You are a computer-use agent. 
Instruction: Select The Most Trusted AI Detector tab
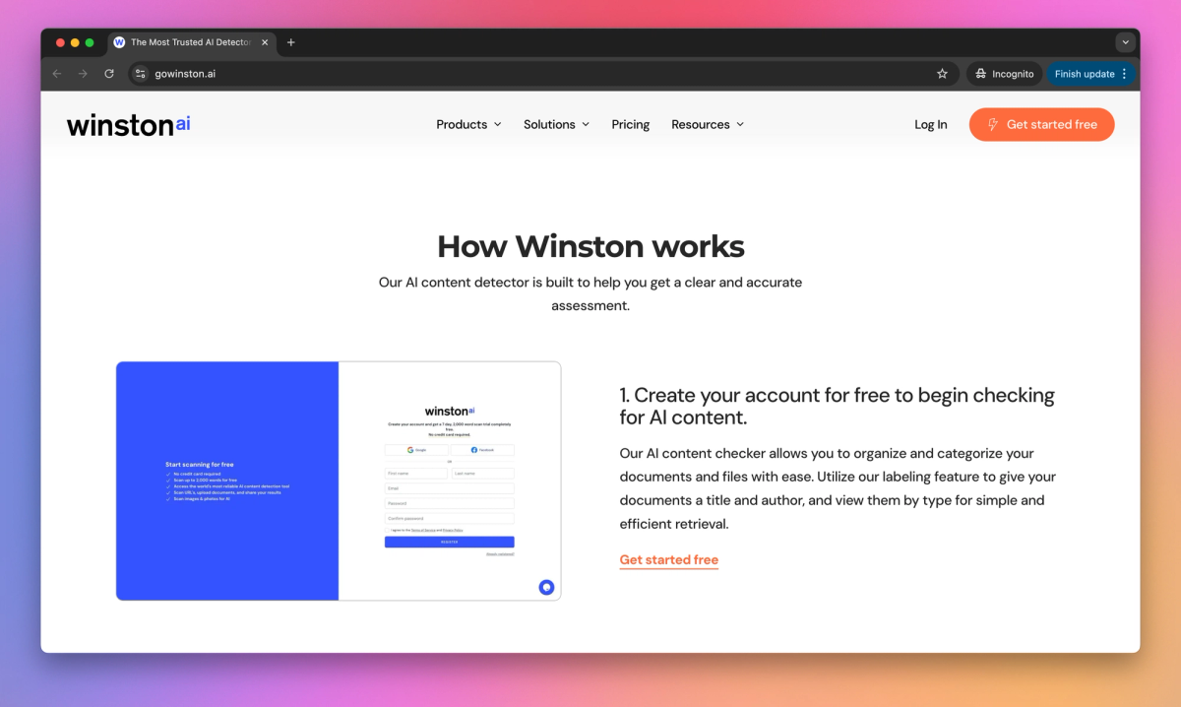(x=191, y=42)
